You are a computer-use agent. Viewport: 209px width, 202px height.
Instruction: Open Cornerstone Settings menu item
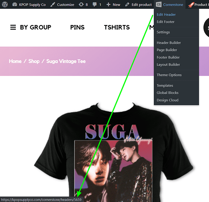pos(163,32)
